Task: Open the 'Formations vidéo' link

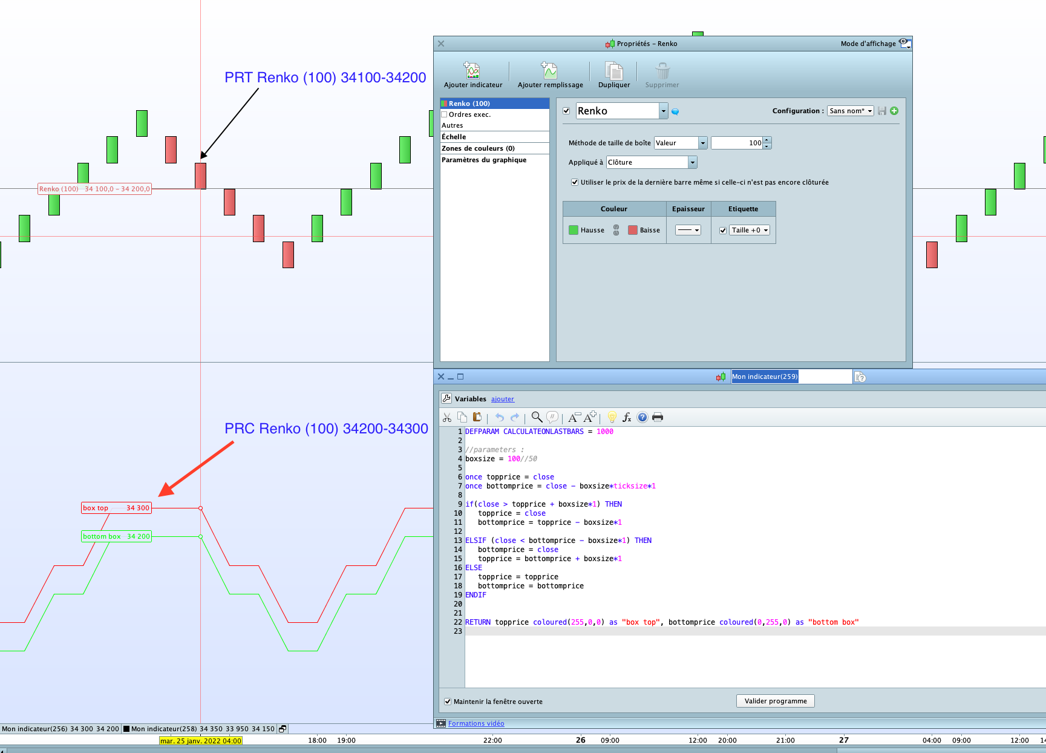Action: (x=476, y=723)
